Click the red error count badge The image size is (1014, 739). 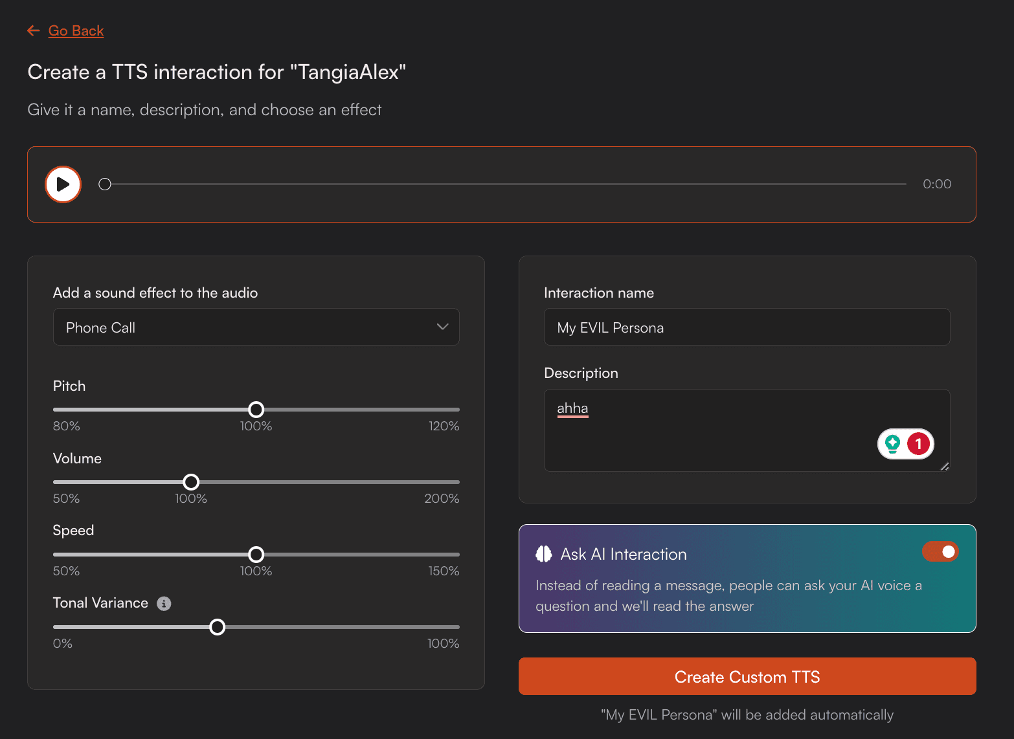click(918, 444)
